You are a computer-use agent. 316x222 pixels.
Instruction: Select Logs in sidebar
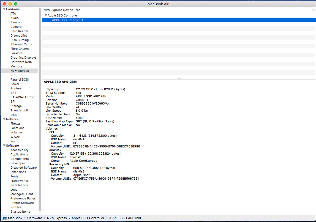pyautogui.click(x=14, y=190)
